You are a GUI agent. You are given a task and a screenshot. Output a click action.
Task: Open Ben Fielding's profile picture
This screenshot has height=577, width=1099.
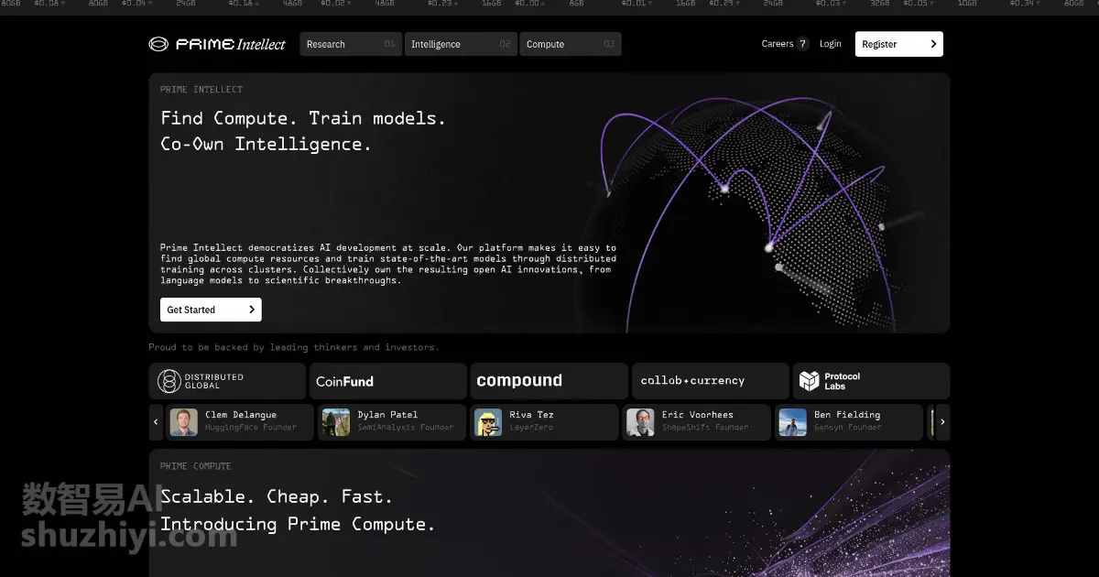[x=793, y=422]
